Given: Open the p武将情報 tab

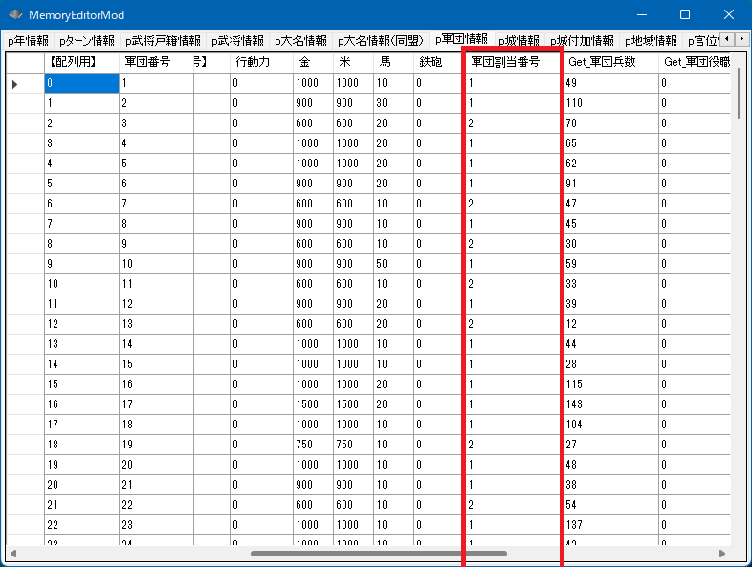Looking at the screenshot, I should [x=236, y=41].
